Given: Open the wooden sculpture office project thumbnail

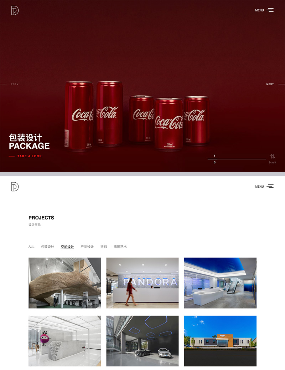Looking at the screenshot, I should (64, 283).
